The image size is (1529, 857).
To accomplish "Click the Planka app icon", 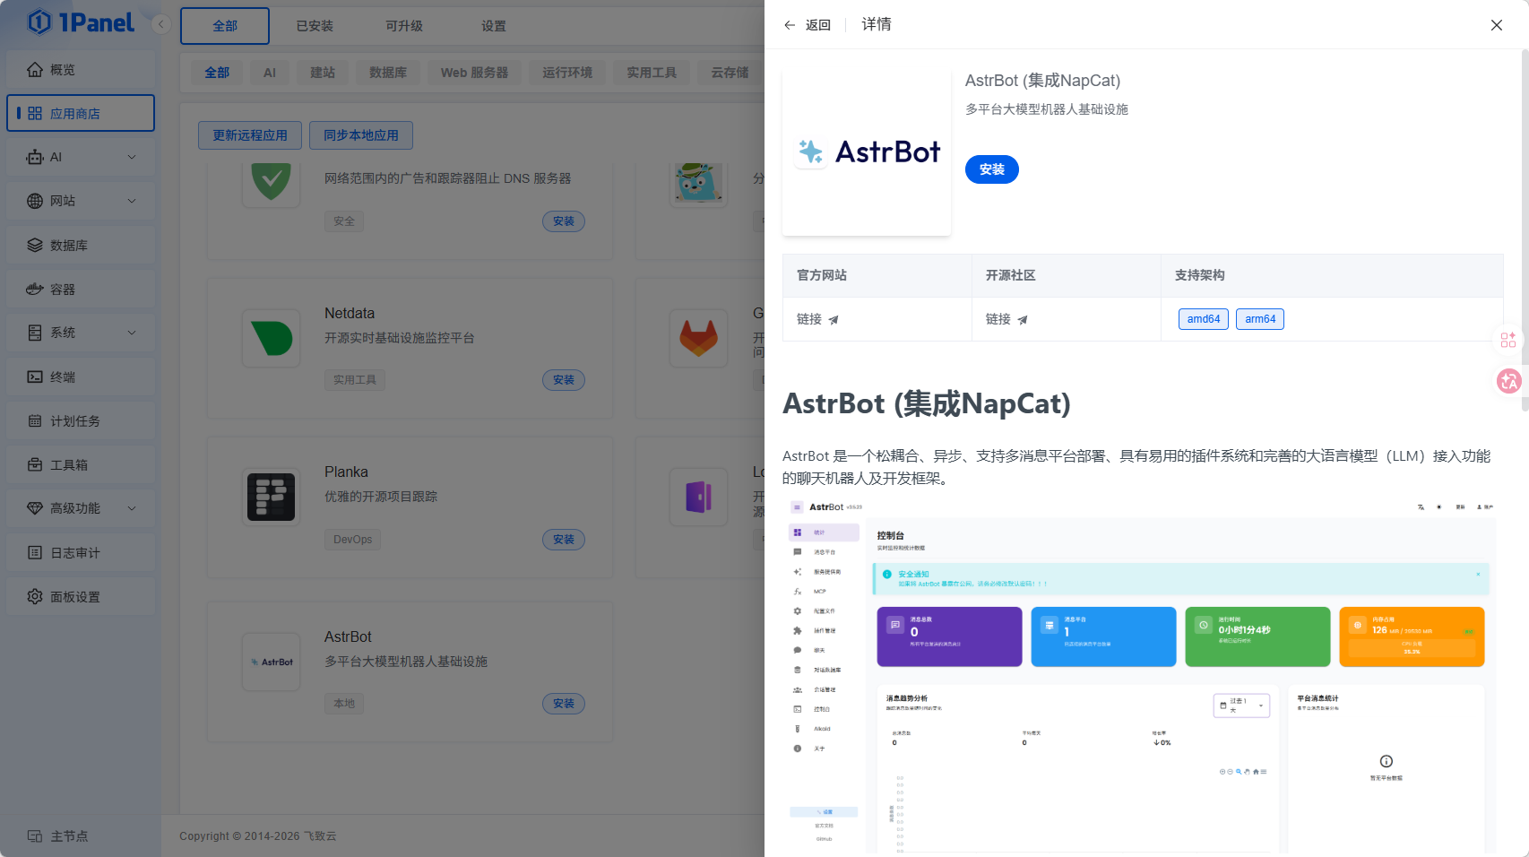I will (x=271, y=498).
